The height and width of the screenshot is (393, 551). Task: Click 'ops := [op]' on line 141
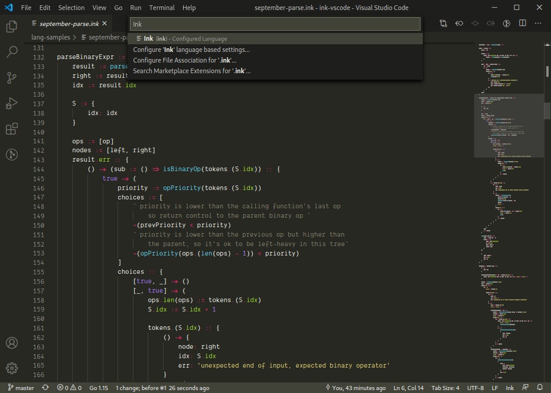pos(93,141)
